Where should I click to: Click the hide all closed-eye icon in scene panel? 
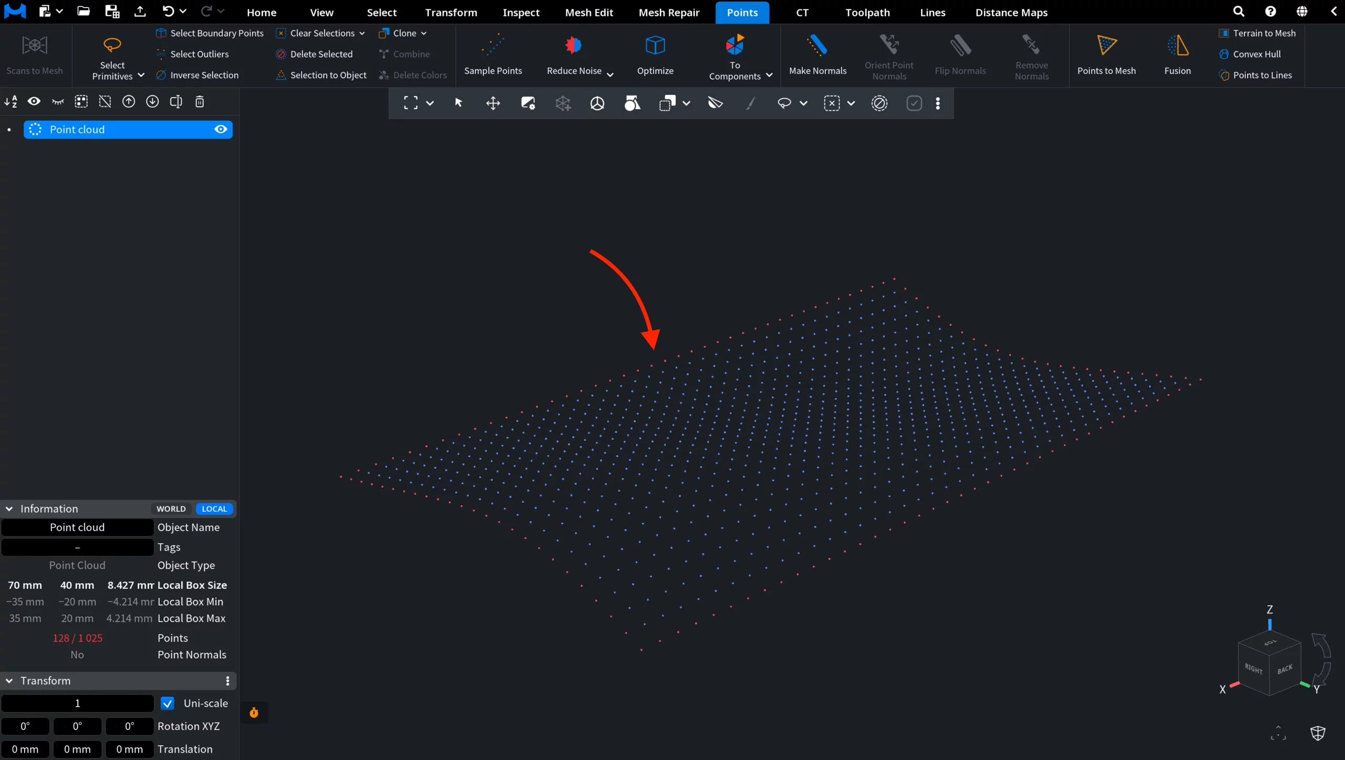click(58, 102)
